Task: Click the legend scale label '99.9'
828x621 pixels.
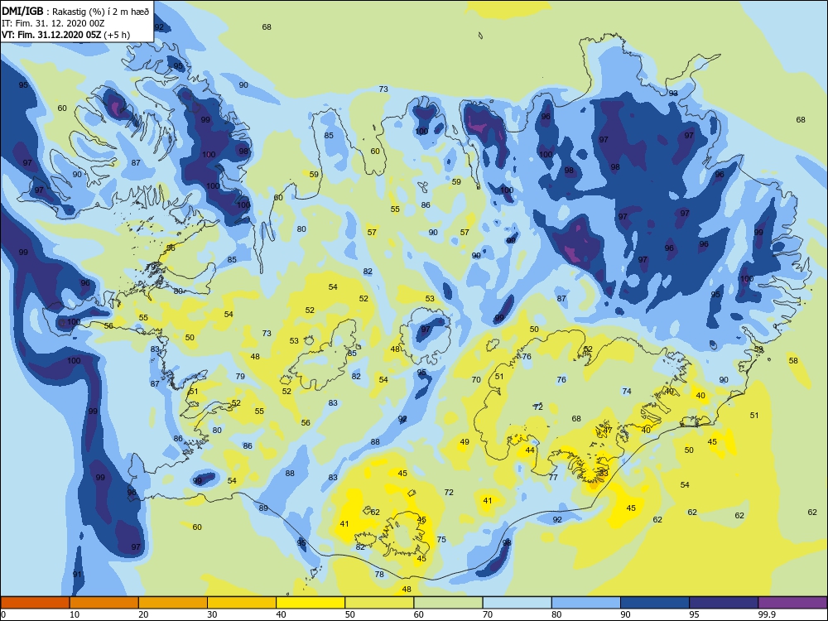Action: [x=767, y=614]
